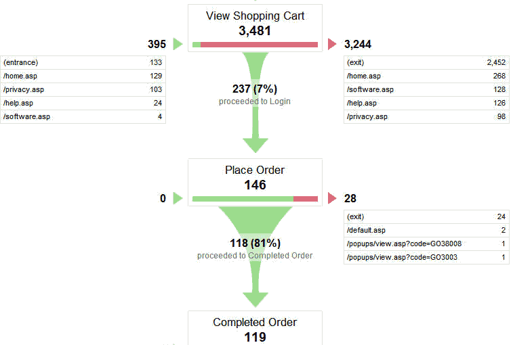Click the View Shopping Cart progress bar
The height and width of the screenshot is (345, 513).
click(255, 45)
